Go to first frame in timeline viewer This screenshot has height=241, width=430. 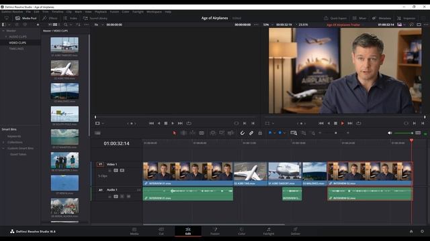click(321, 123)
